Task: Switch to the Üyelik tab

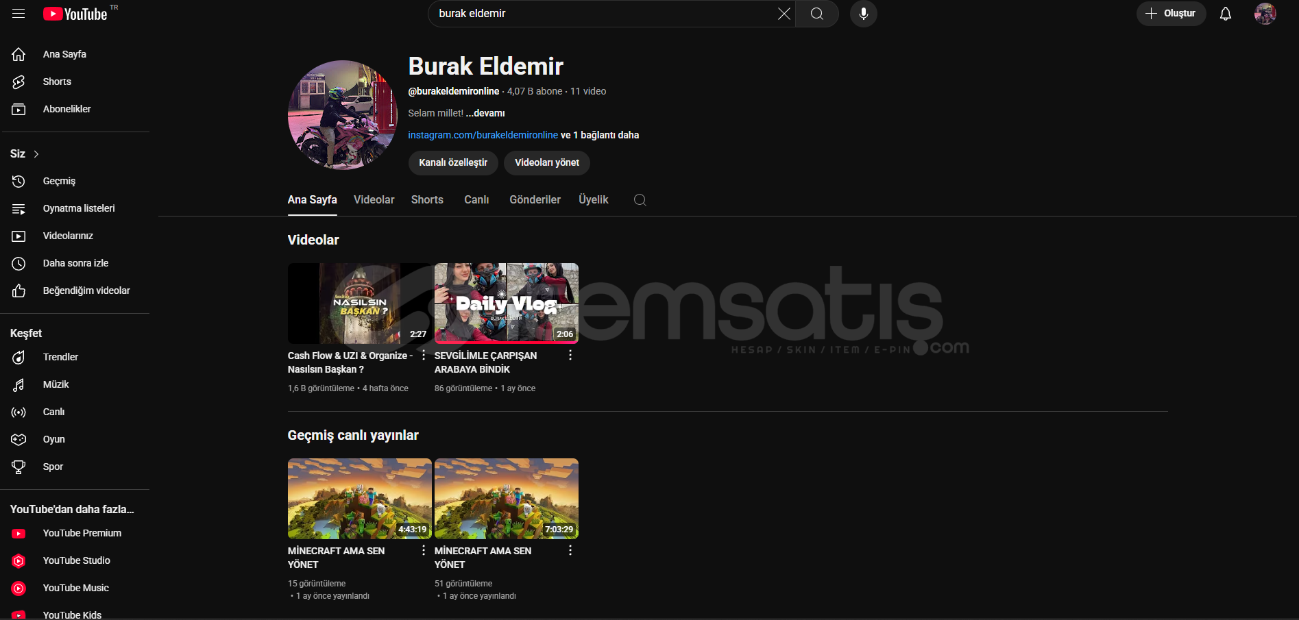Action: 594,199
